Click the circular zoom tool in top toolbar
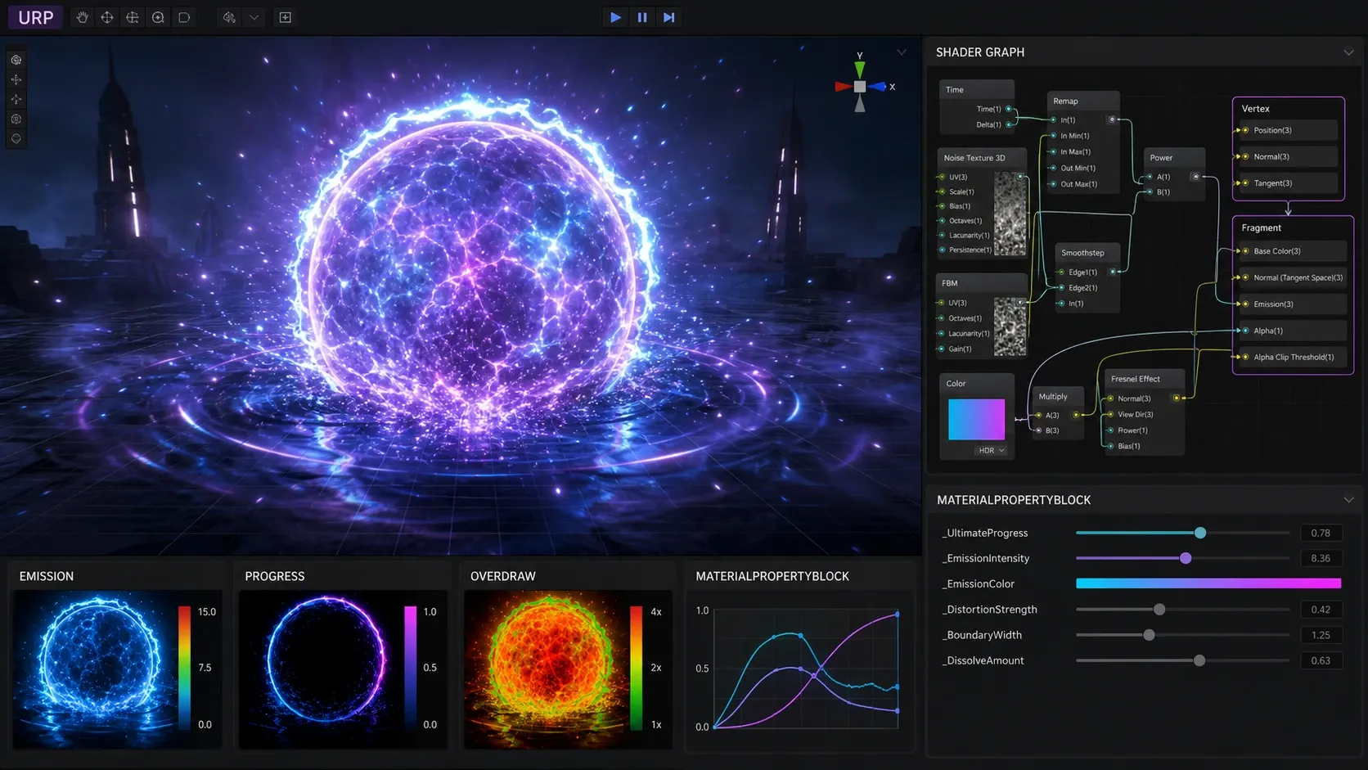This screenshot has width=1368, height=770. pyautogui.click(x=158, y=17)
